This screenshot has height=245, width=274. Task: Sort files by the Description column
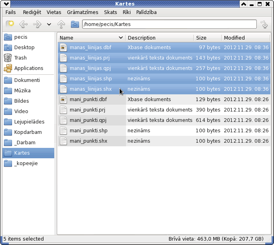(x=160, y=38)
